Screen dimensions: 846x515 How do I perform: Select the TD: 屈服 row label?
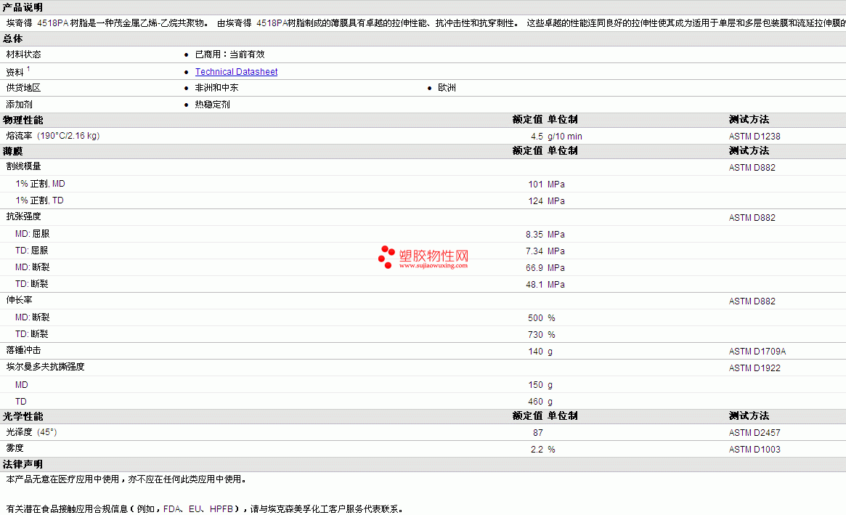tap(31, 251)
